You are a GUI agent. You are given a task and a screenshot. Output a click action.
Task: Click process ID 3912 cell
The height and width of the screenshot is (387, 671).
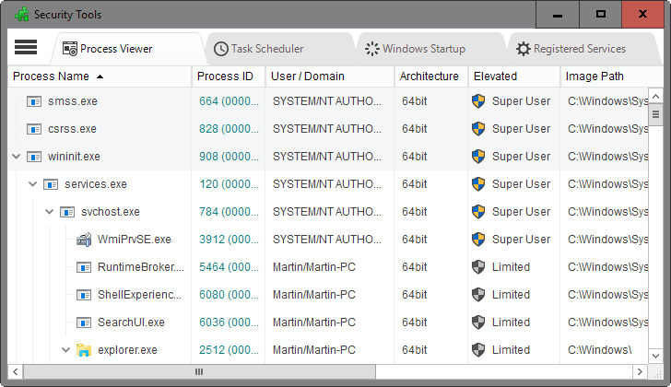[229, 240]
